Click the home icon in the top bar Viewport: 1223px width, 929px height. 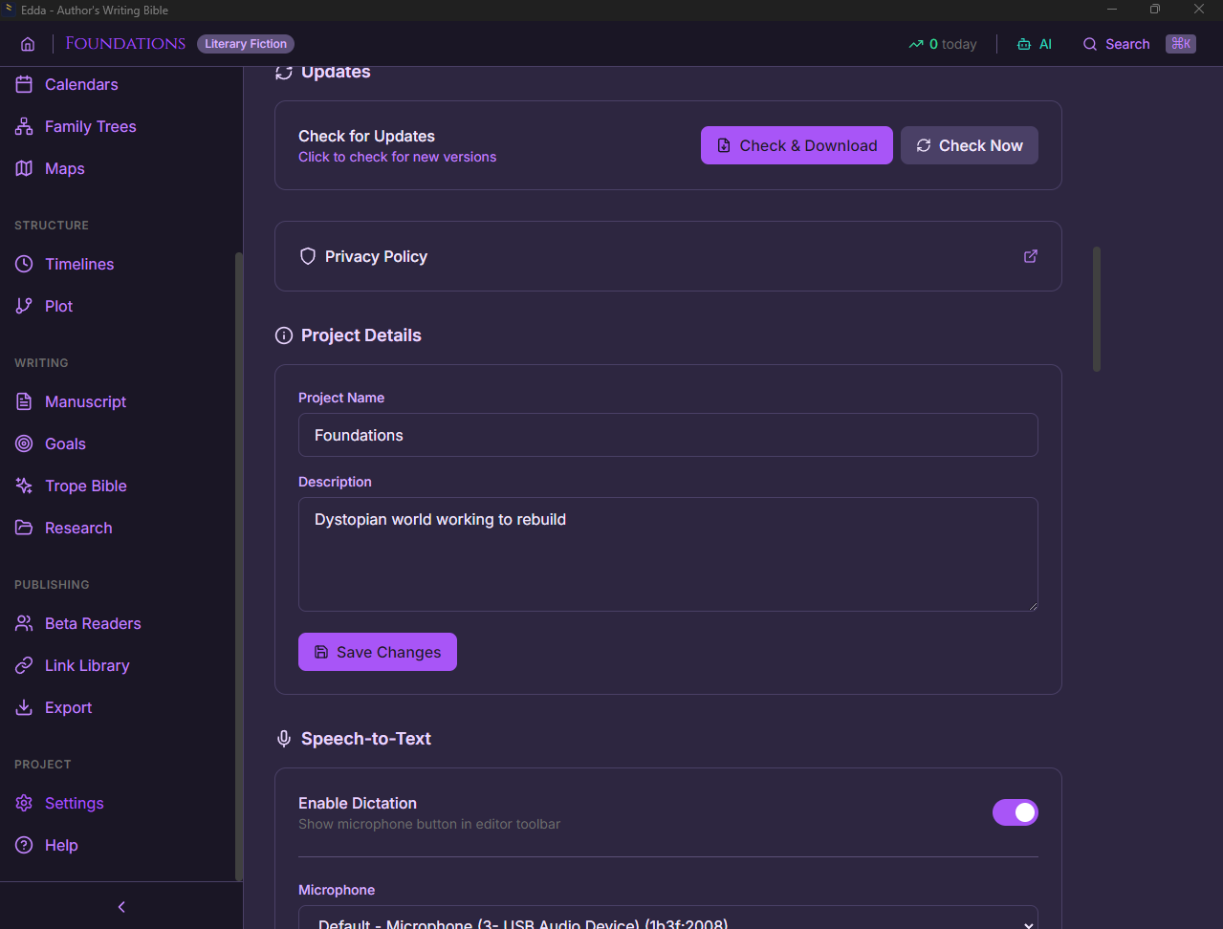click(x=28, y=43)
